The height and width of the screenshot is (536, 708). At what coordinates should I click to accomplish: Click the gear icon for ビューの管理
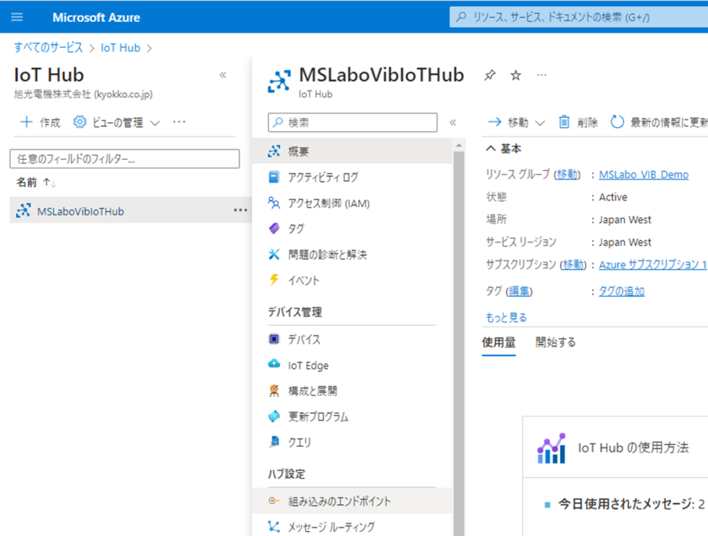click(80, 122)
